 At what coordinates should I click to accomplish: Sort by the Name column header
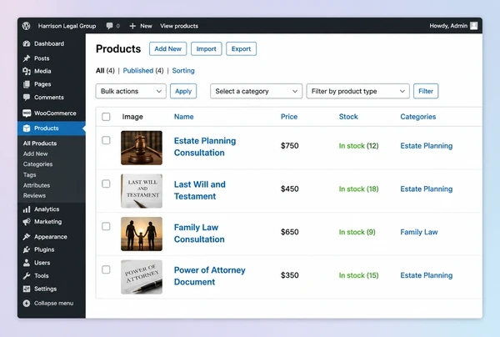pyautogui.click(x=183, y=117)
